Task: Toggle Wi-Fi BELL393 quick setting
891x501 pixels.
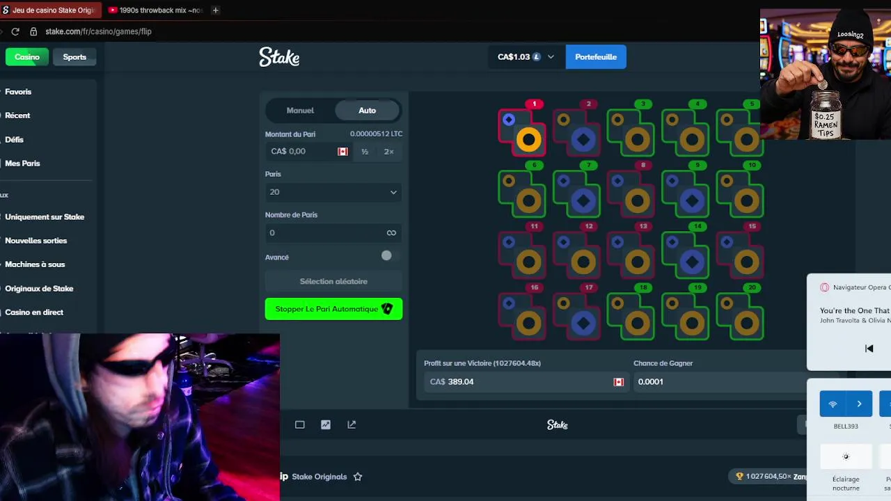Action: (833, 404)
